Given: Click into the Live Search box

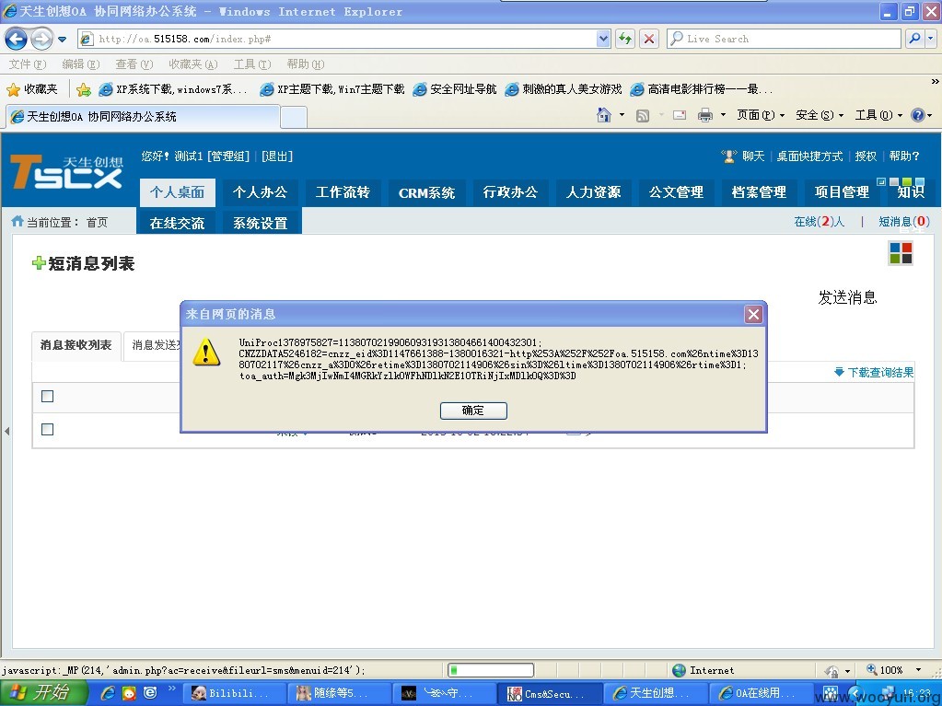Looking at the screenshot, I should (x=784, y=39).
